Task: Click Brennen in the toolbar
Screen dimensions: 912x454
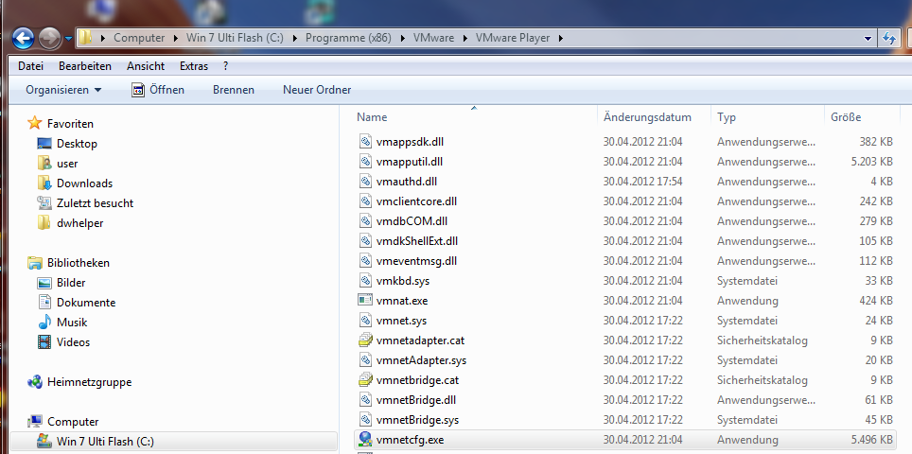Action: pos(234,90)
